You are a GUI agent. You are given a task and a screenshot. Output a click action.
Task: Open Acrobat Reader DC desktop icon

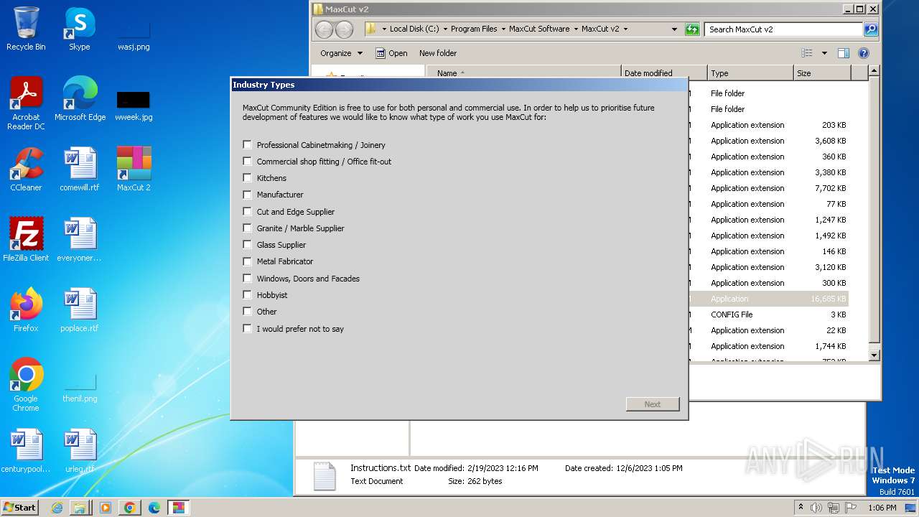(26, 103)
